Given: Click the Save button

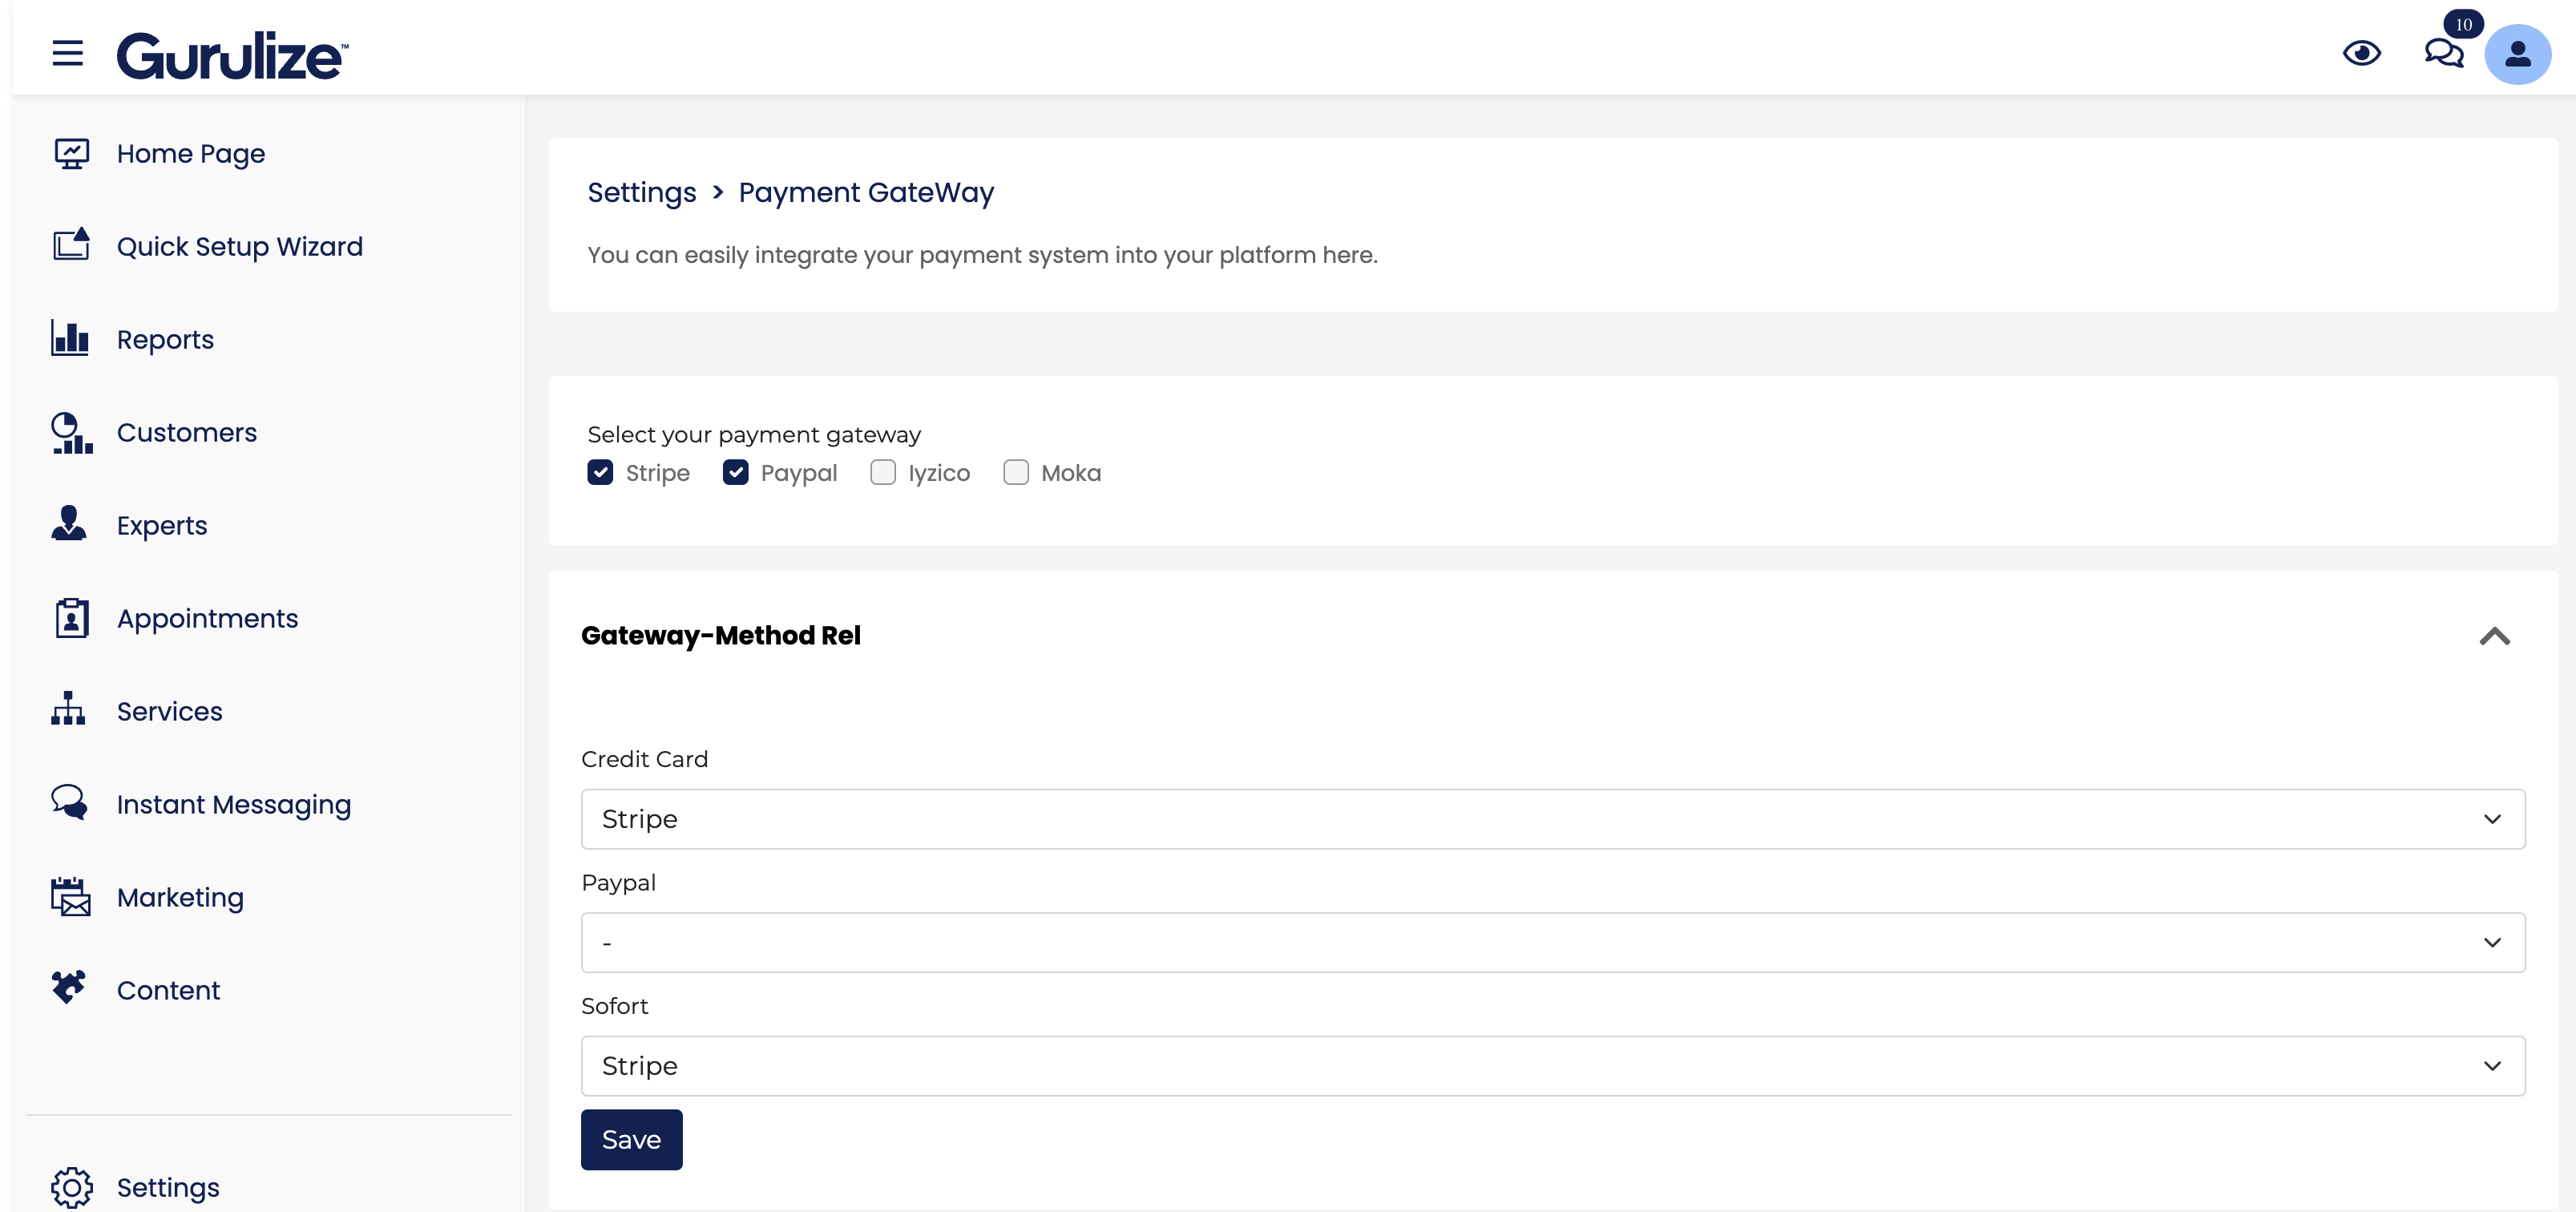Looking at the screenshot, I should (x=632, y=1140).
